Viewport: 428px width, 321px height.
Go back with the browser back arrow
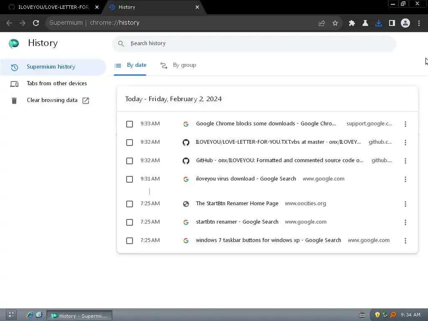[9, 23]
